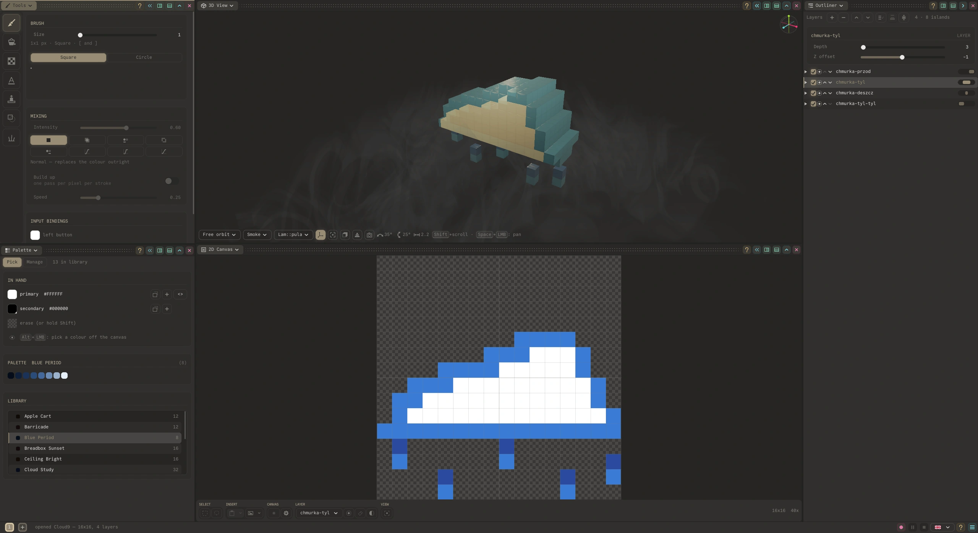Open the 2D Canvas panel menu
Image resolution: width=978 pixels, height=533 pixels.
220,250
